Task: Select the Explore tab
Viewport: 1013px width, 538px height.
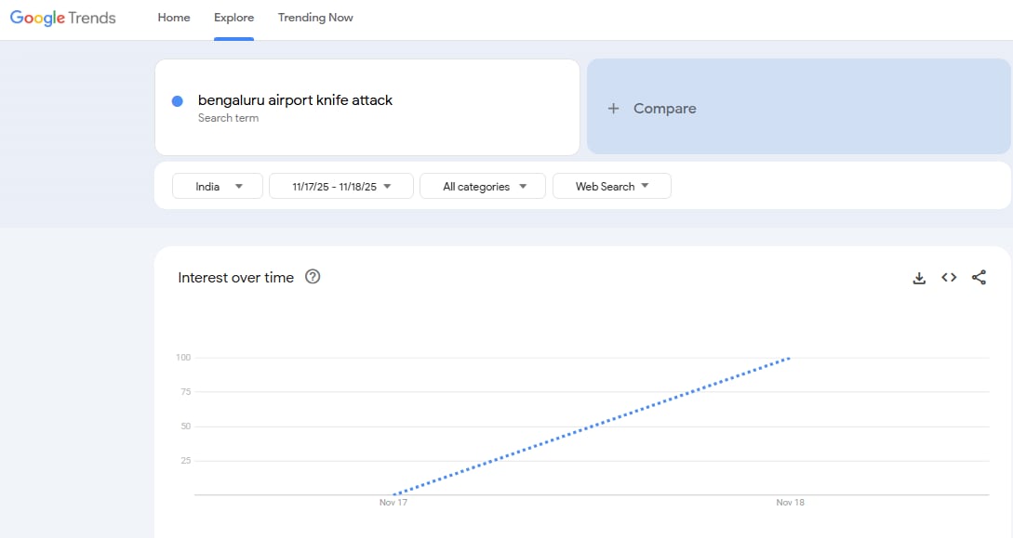Action: coord(233,18)
